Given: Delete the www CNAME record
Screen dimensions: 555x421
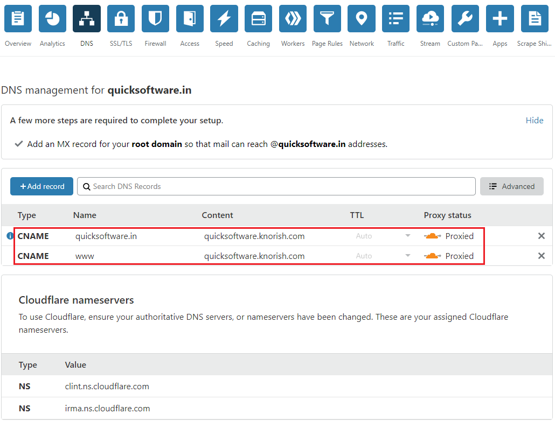Looking at the screenshot, I should [x=541, y=256].
